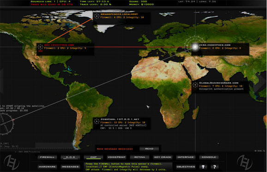Viewport: 267px width, 172px height.
Task: Fire the EMP attack button
Action: 93,157
